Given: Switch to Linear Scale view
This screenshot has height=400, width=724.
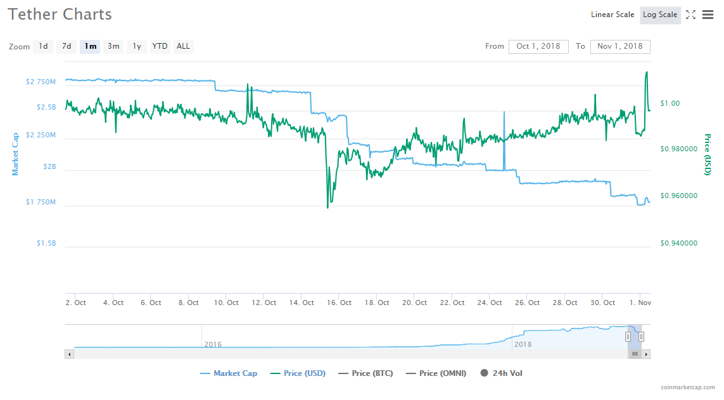Looking at the screenshot, I should [x=613, y=15].
